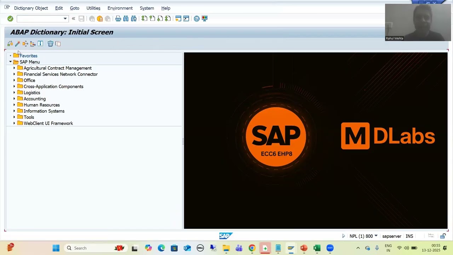Open the Dictionary Object menu
The width and height of the screenshot is (453, 255).
point(31,8)
